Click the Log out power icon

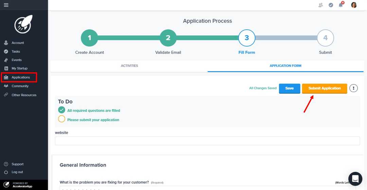(6, 172)
